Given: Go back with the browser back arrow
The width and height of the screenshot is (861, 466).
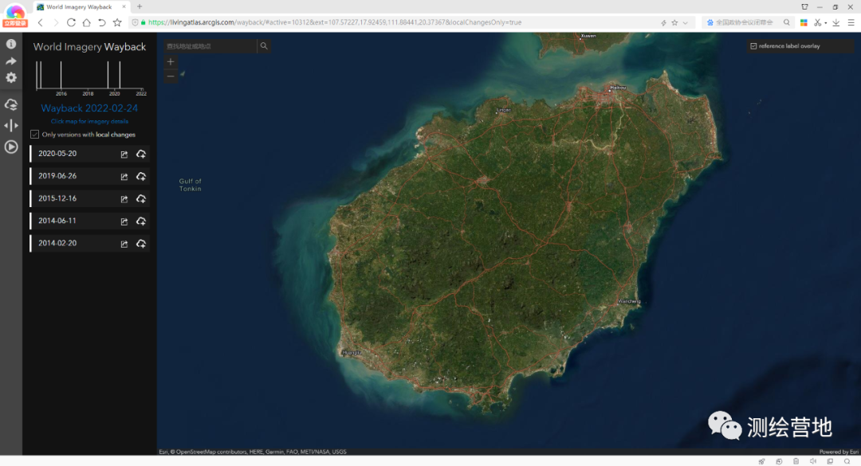Looking at the screenshot, I should tap(40, 22).
